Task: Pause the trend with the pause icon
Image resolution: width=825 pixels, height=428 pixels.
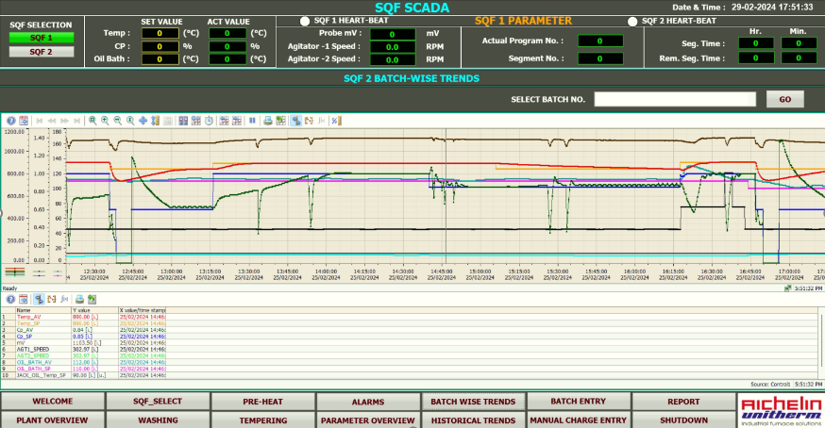Action: pyautogui.click(x=252, y=121)
